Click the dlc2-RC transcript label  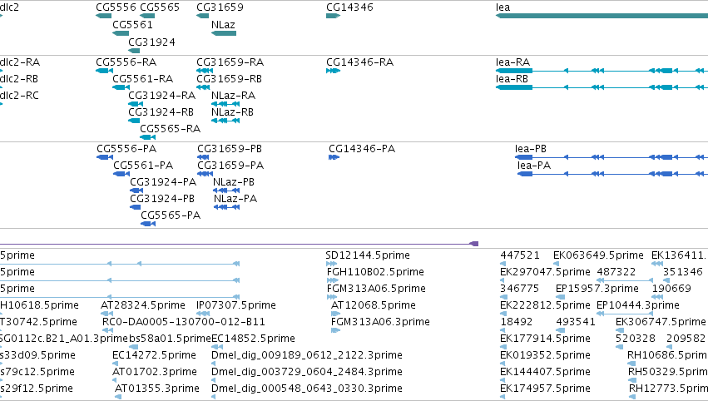[x=19, y=96]
